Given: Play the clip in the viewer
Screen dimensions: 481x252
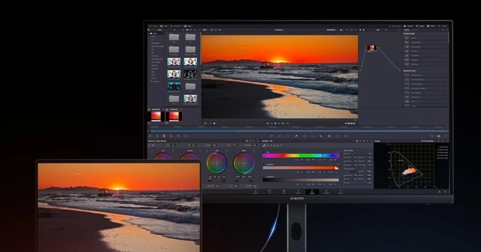Looking at the screenshot, I should tap(279, 123).
